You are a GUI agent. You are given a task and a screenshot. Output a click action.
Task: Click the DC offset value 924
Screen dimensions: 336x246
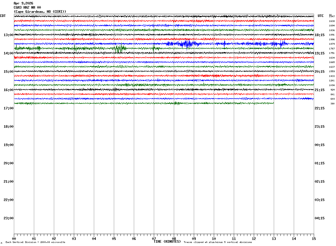[332, 90]
